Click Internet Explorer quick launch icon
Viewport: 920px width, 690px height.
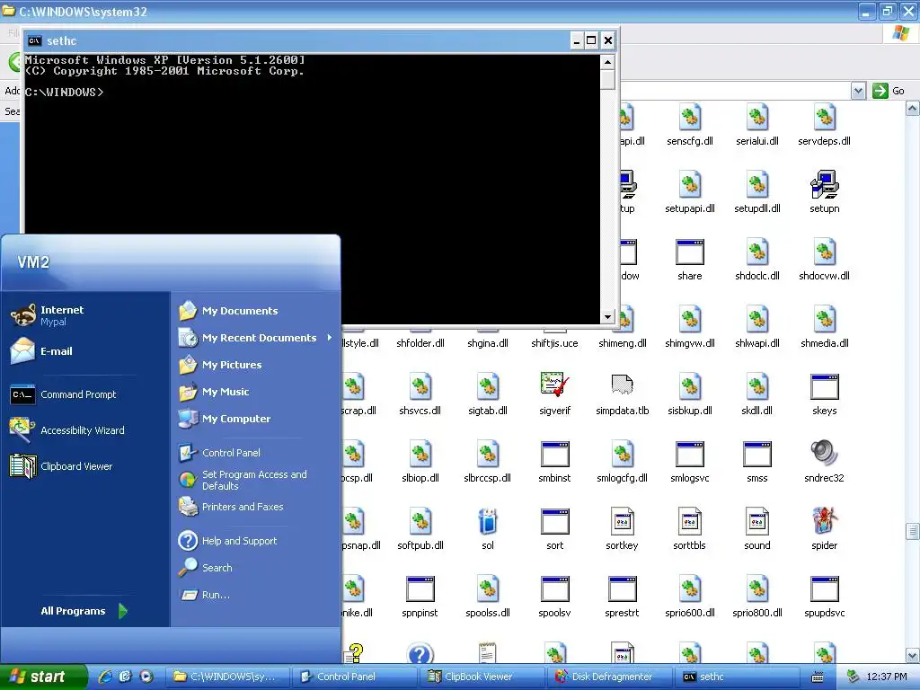point(105,677)
